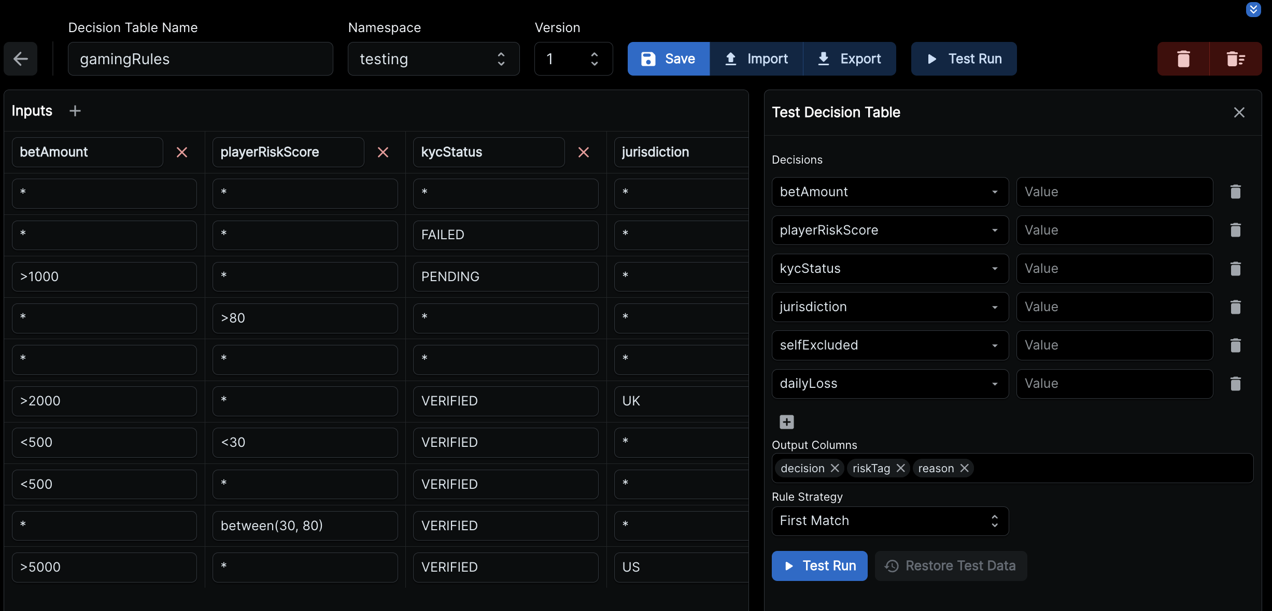Click the Value field next to playerRiskScore
Screen dimensions: 1272x611
(1114, 230)
